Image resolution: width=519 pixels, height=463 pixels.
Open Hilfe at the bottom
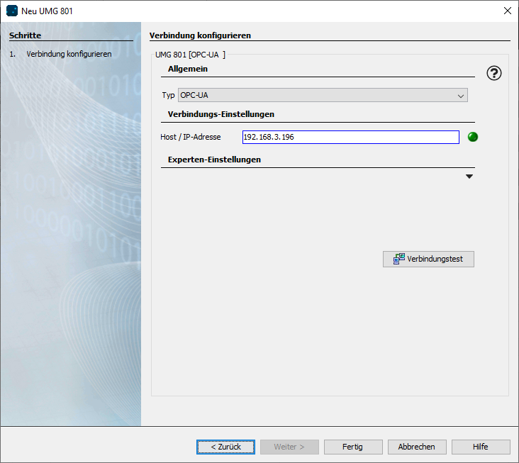click(481, 447)
